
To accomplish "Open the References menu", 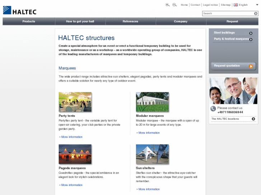I will coord(130,21).
